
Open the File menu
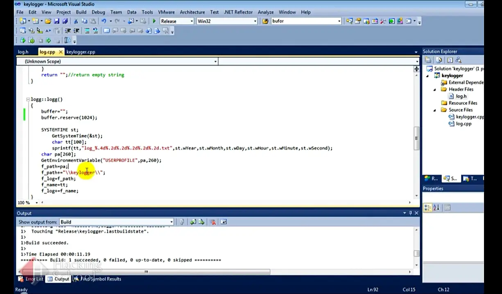pos(20,12)
